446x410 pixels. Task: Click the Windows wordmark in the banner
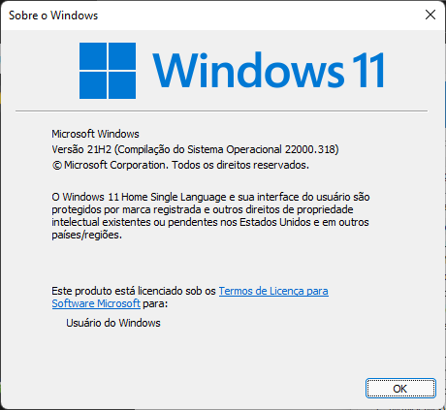click(x=248, y=70)
